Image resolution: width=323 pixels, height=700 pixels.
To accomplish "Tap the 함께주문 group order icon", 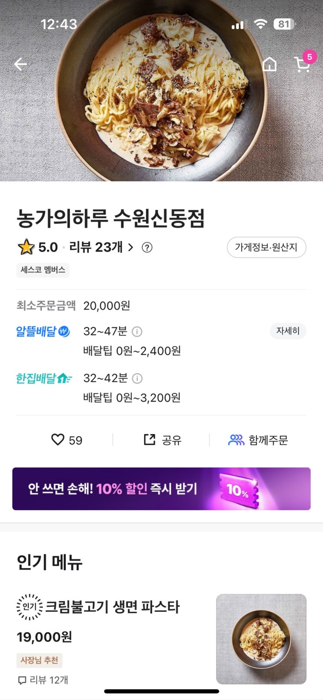I will point(258,440).
